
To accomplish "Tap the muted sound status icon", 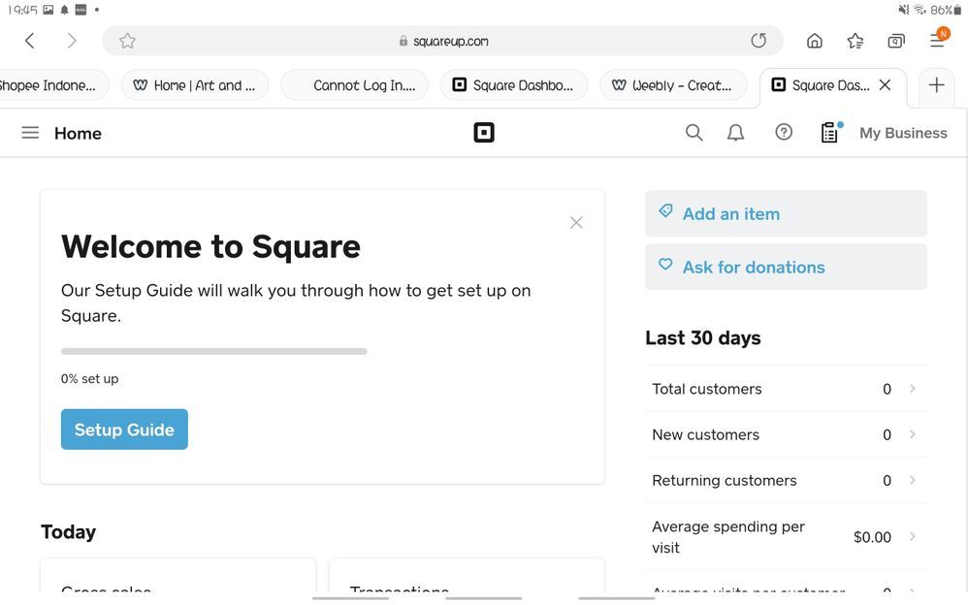I will pos(904,10).
